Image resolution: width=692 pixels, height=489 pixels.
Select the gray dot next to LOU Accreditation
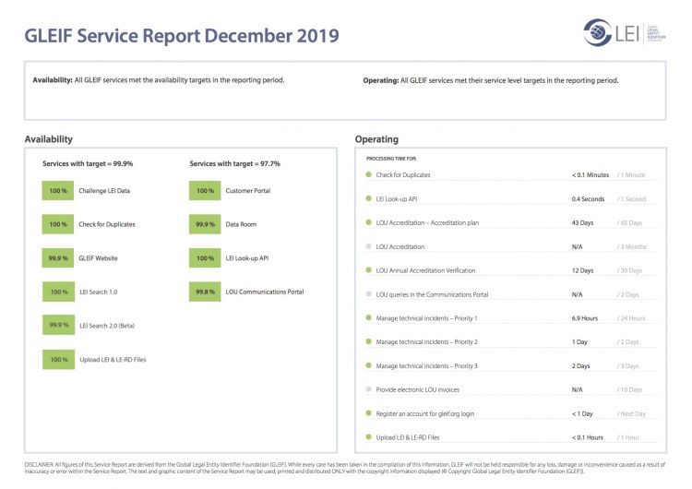click(368, 246)
